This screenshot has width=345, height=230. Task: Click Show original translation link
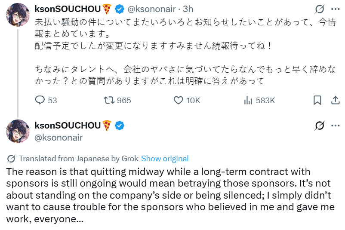[165, 158]
